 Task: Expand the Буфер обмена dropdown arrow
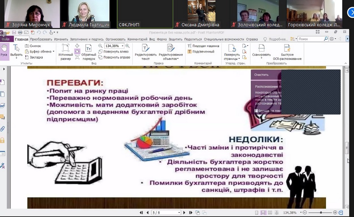pos(53,52)
